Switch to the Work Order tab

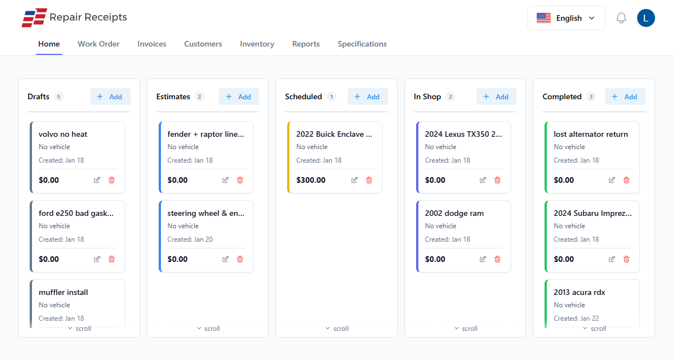(98, 44)
